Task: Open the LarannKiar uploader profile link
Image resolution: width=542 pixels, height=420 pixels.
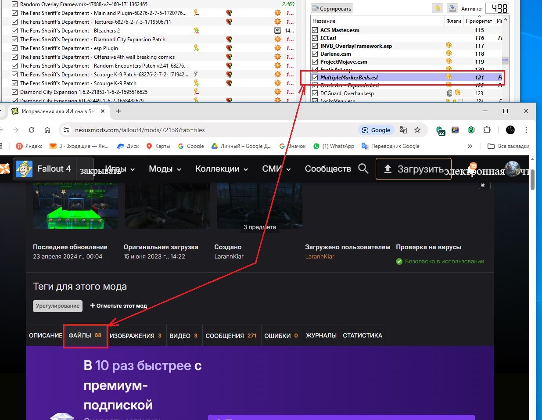Action: pyautogui.click(x=319, y=256)
